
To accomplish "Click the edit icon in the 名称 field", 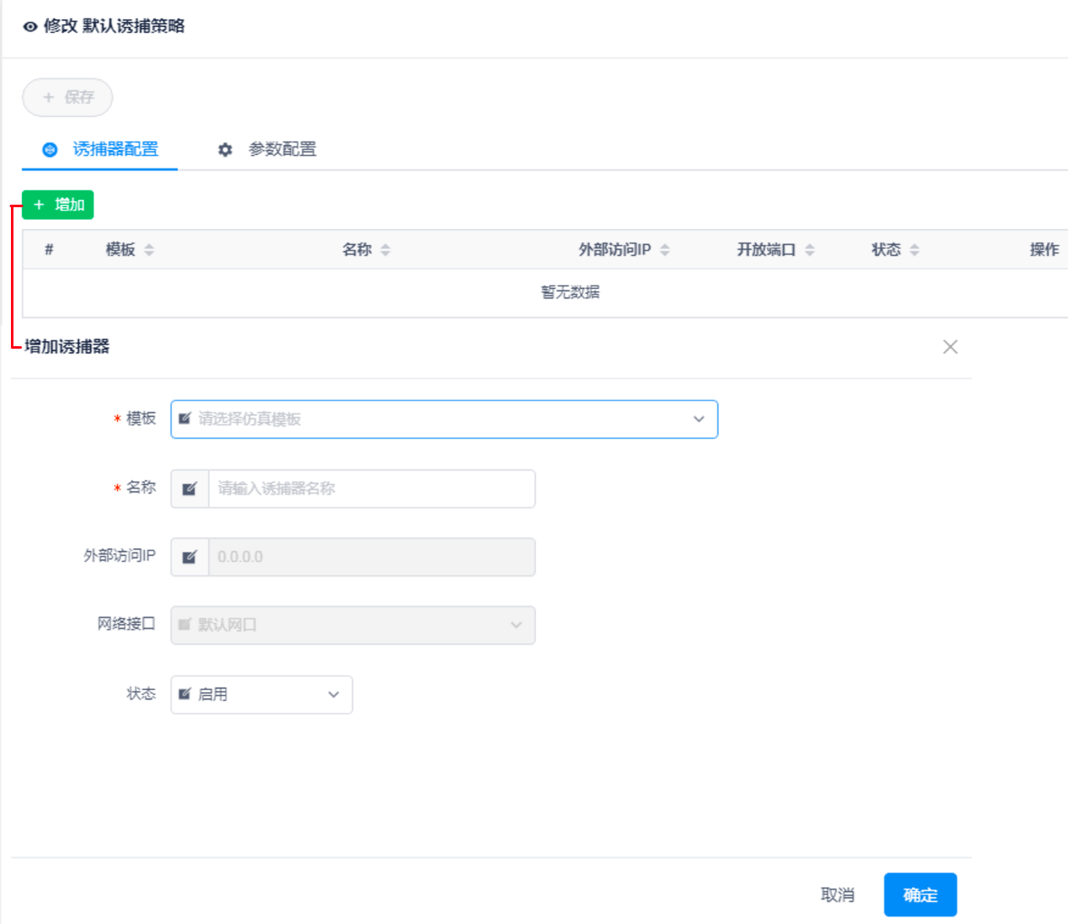I will [x=189, y=489].
